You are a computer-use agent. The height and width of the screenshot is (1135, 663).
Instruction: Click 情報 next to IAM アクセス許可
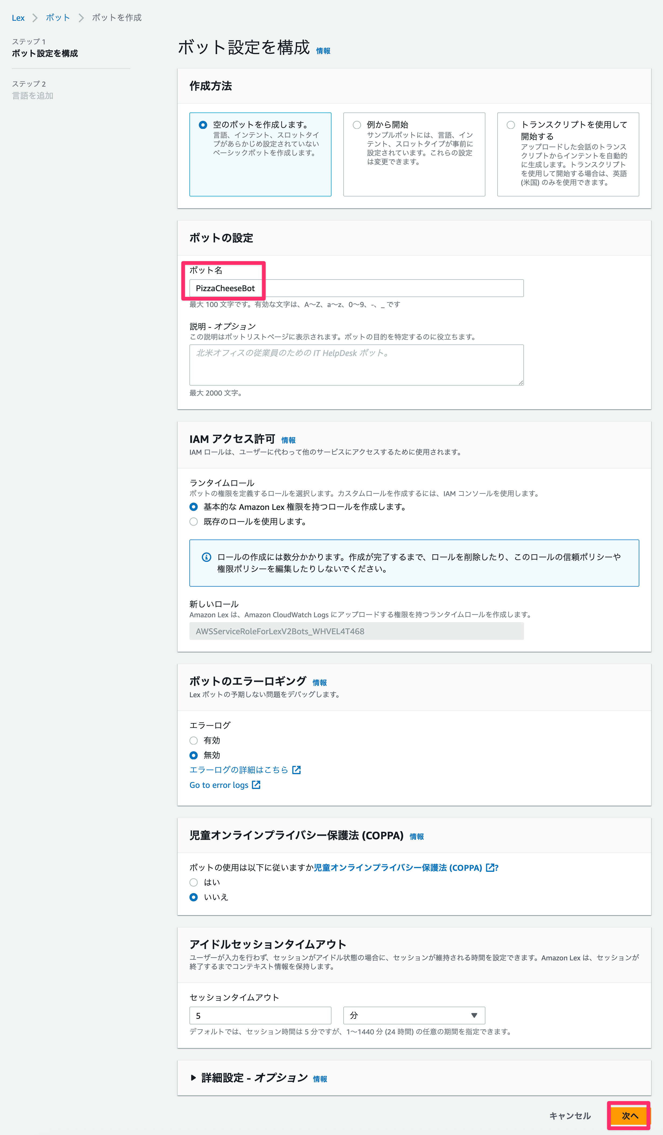(289, 440)
